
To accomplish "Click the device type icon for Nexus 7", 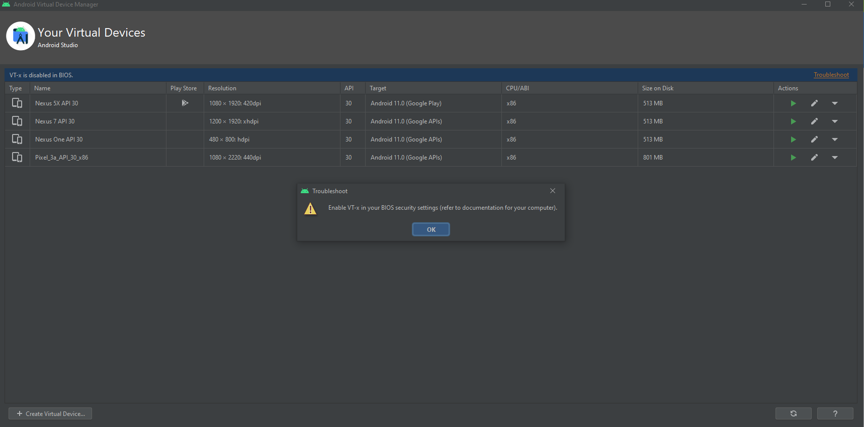I will pyautogui.click(x=17, y=121).
